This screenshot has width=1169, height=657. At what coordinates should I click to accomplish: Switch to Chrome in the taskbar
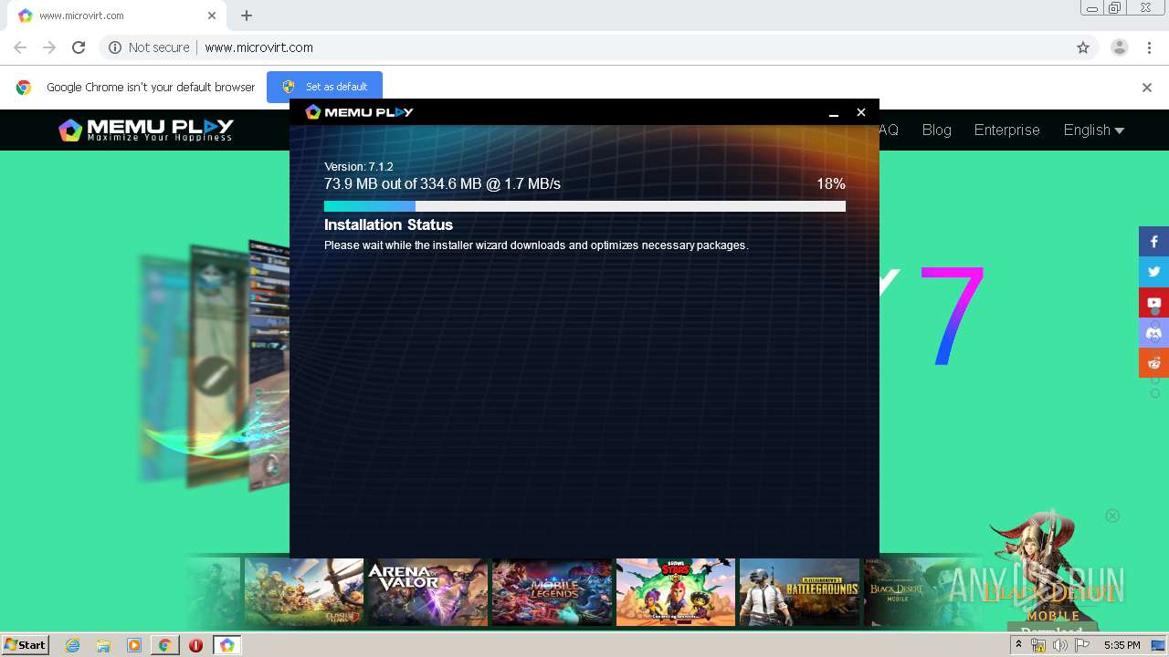(164, 645)
